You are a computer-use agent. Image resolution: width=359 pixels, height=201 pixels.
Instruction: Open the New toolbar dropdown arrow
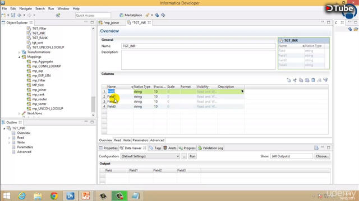[x=8, y=15]
